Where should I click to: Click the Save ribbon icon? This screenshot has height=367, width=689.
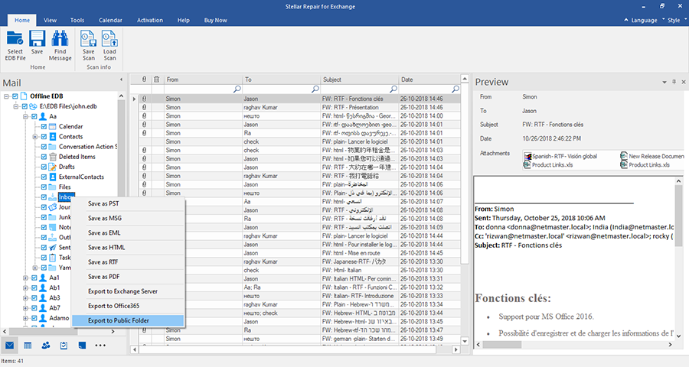click(38, 39)
